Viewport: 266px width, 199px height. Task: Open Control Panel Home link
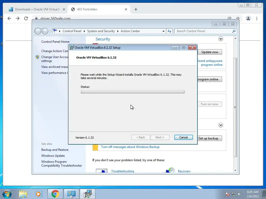55,42
